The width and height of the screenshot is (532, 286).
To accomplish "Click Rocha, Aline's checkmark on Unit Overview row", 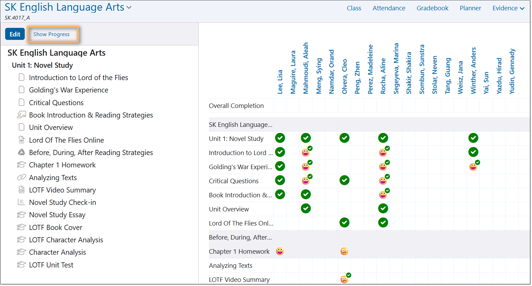I will [x=383, y=208].
